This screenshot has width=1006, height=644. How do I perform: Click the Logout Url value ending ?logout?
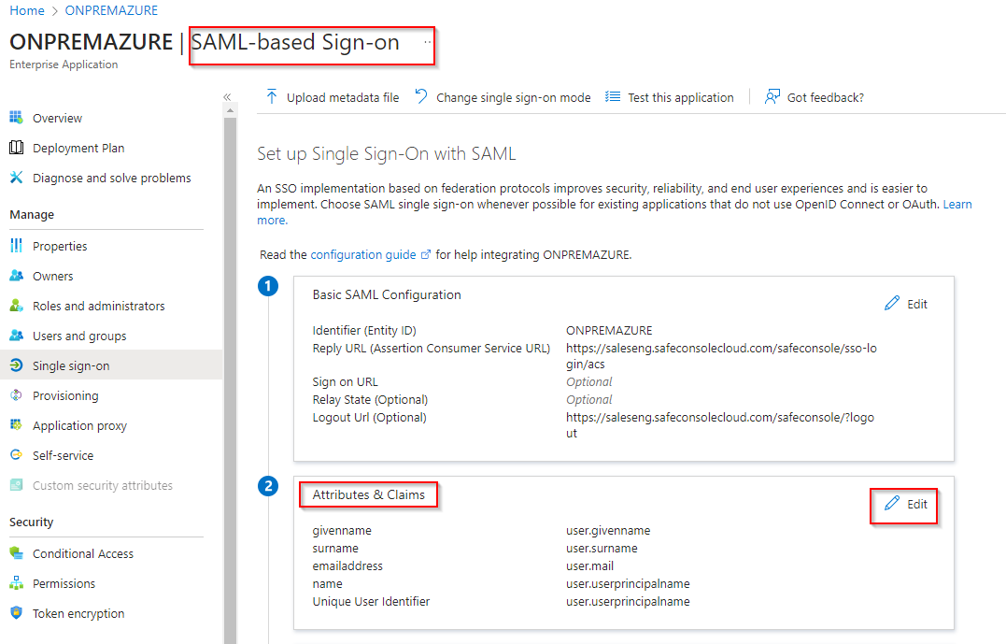720,425
